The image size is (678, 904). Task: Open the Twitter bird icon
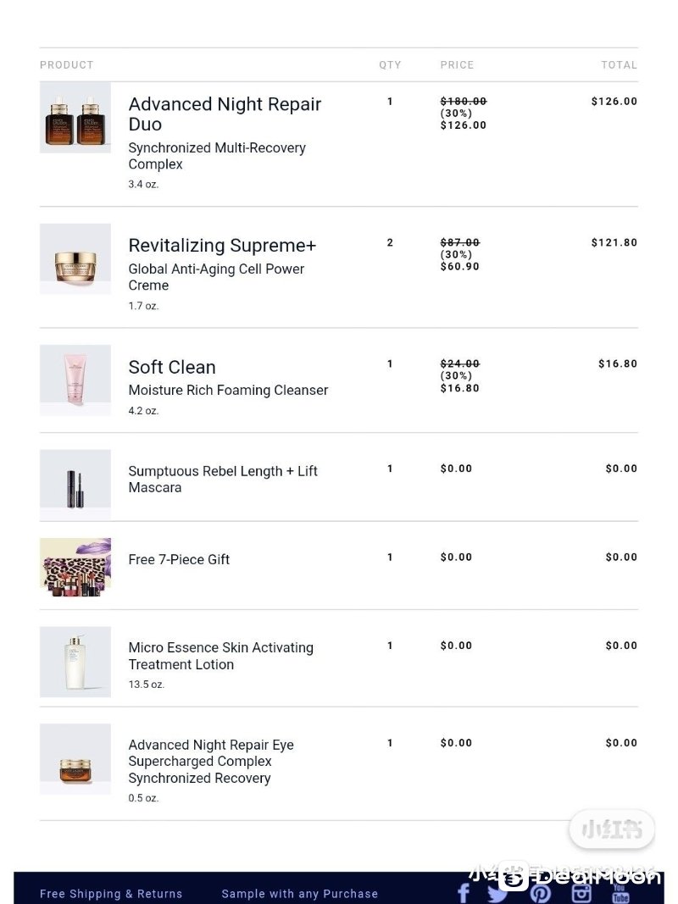498,894
